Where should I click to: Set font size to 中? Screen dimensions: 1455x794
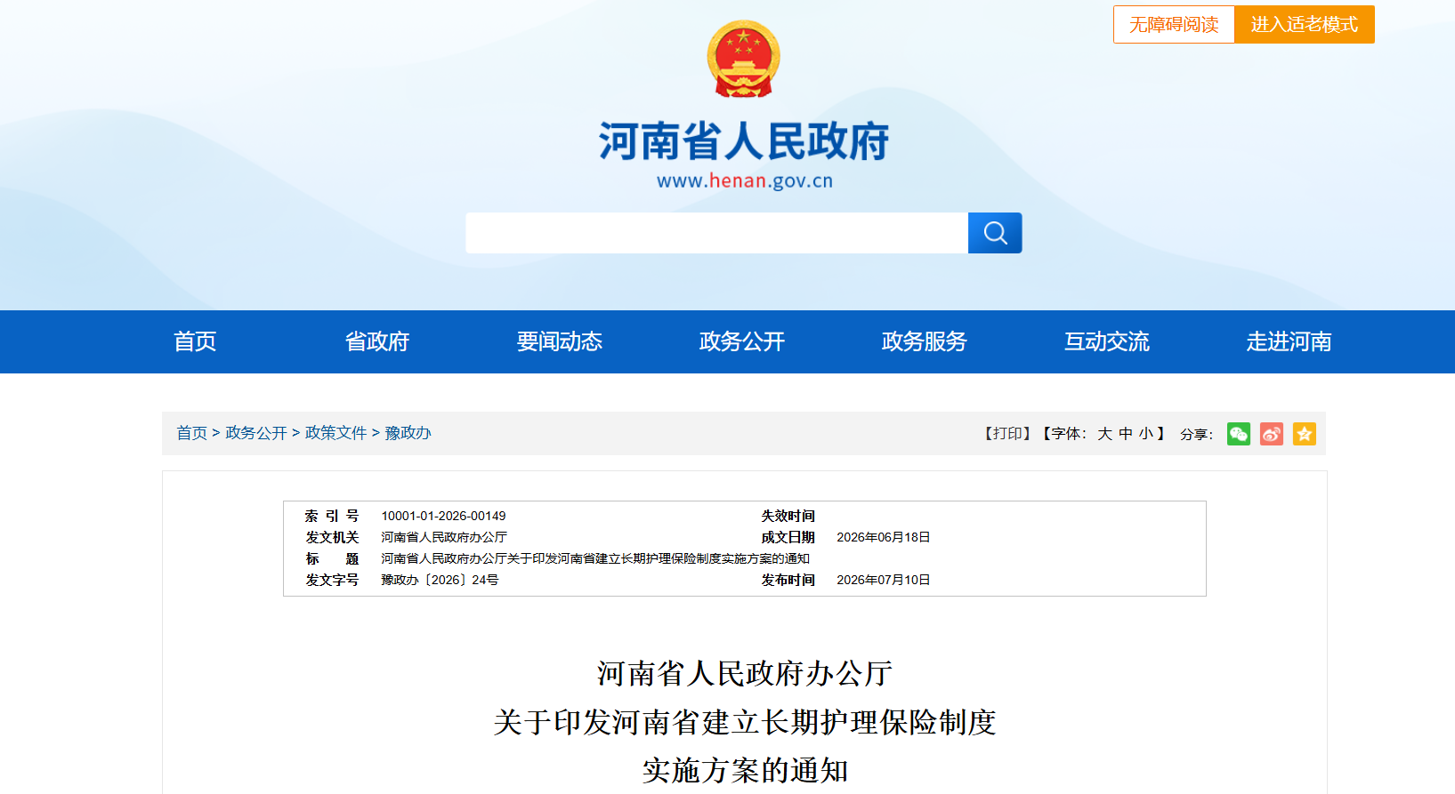point(1126,434)
